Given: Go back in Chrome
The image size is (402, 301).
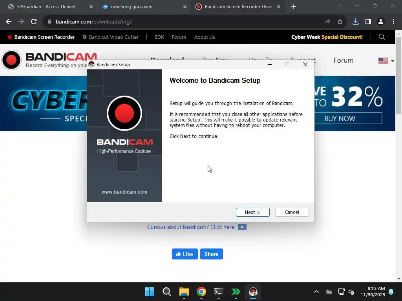Looking at the screenshot, I should (9, 22).
